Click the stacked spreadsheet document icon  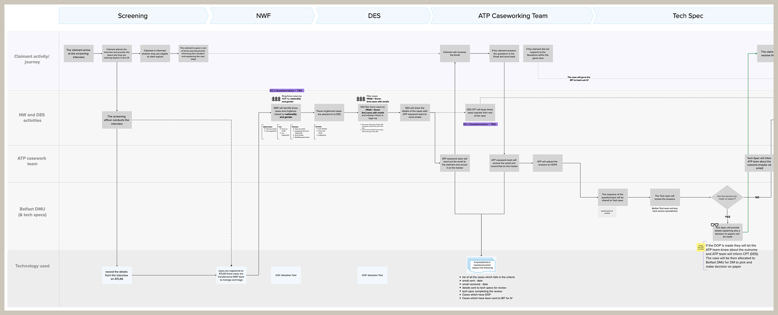[x=481, y=265]
